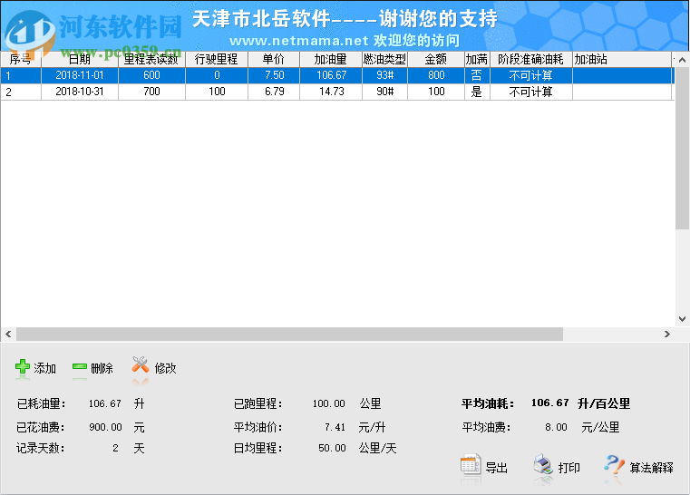Click the question mark algorithm icon
The image size is (690, 495).
[x=614, y=465]
